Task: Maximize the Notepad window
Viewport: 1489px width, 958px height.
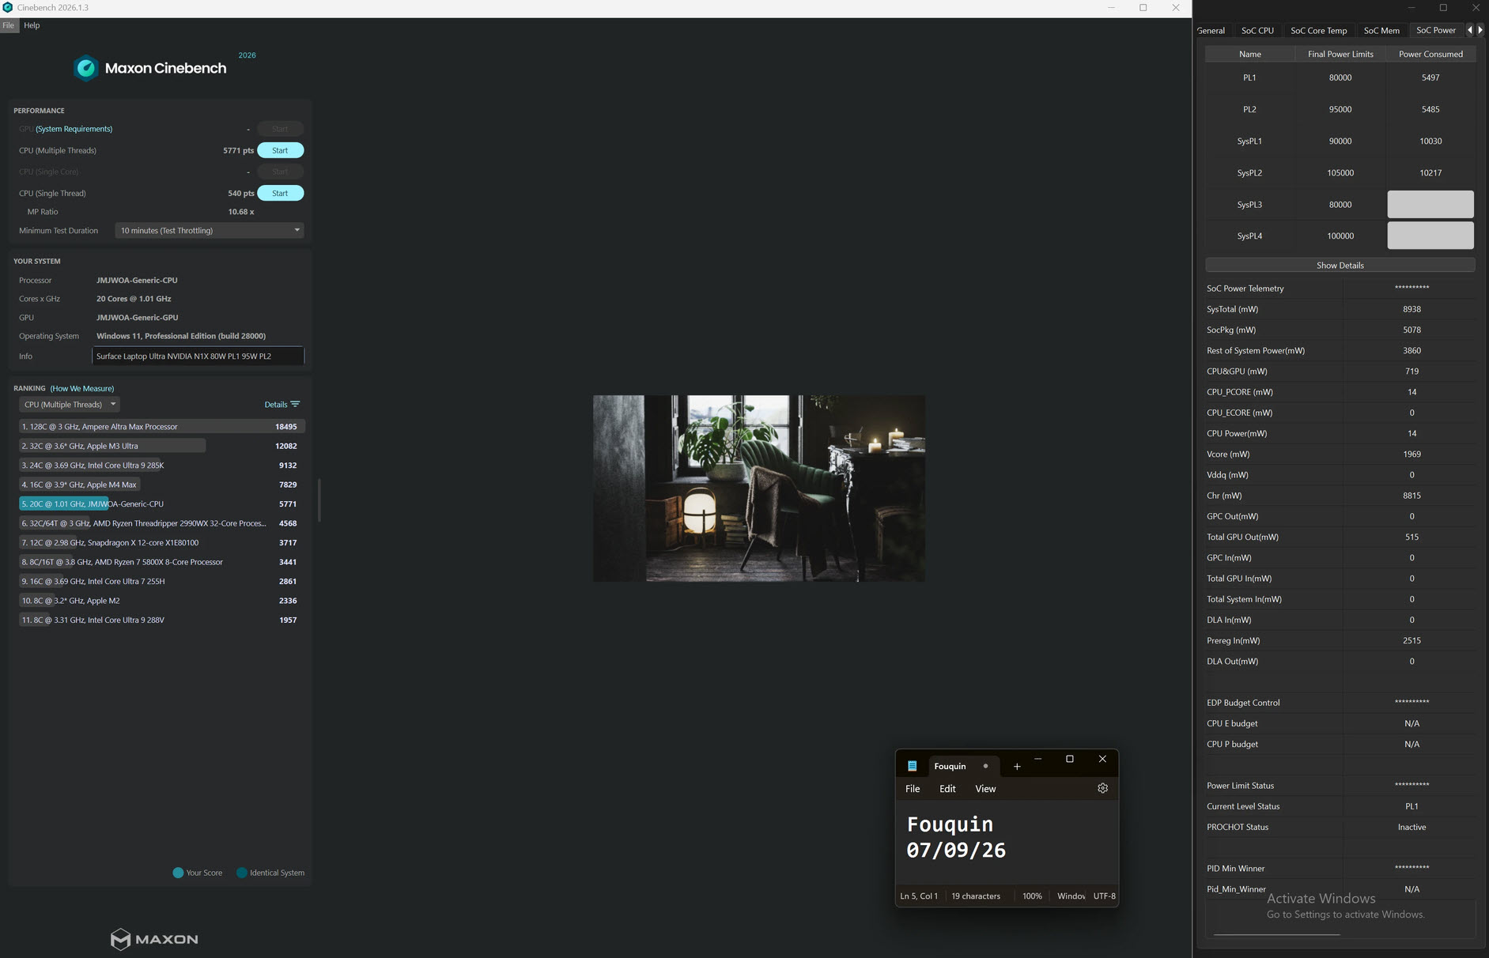Action: coord(1070,759)
